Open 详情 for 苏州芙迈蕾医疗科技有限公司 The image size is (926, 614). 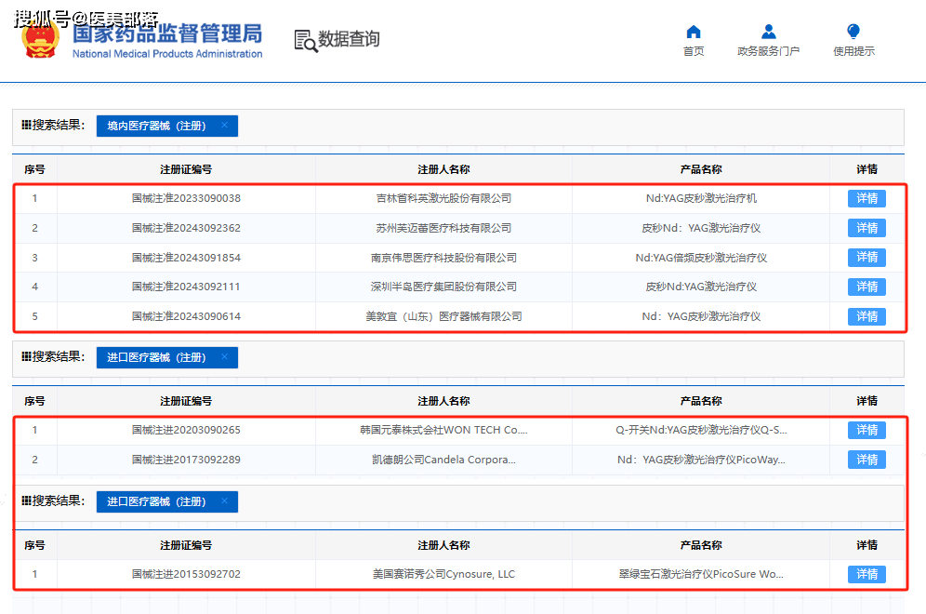866,228
